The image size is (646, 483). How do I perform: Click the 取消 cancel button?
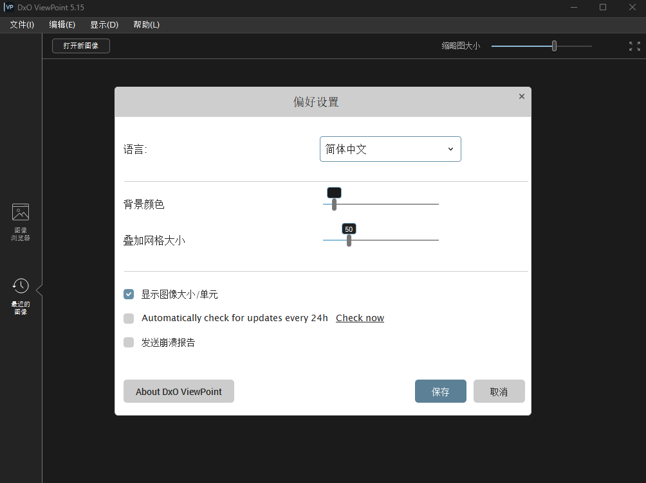pyautogui.click(x=499, y=391)
